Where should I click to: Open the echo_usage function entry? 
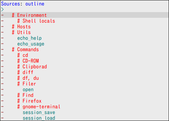click(x=31, y=44)
